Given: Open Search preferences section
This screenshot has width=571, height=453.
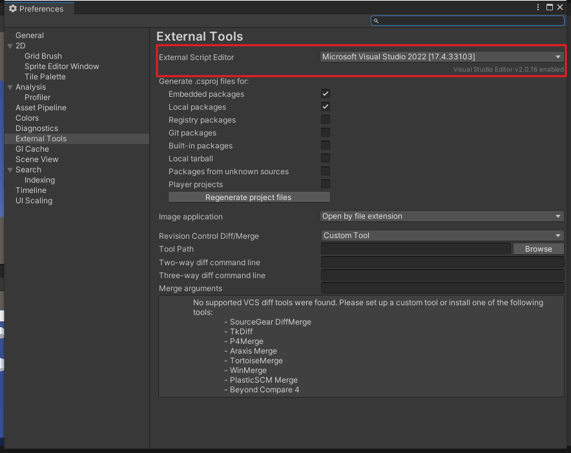Looking at the screenshot, I should (x=28, y=170).
